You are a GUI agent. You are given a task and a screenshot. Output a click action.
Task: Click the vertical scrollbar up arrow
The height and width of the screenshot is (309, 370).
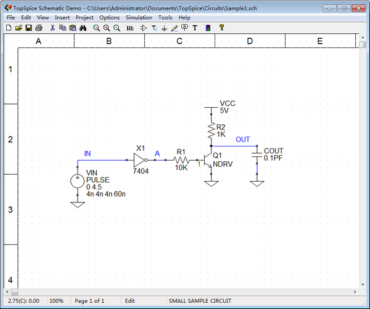click(363, 37)
